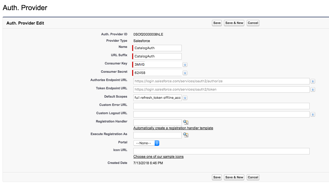
Task: Open the automatically create registration handler template link
Action: click(173, 128)
